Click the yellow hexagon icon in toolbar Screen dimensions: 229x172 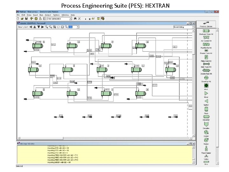pos(36,18)
